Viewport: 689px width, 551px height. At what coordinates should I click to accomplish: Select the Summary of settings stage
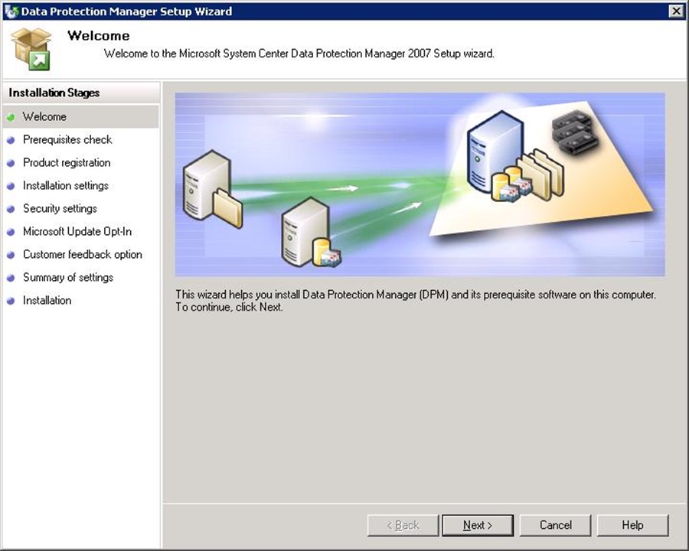coord(67,277)
